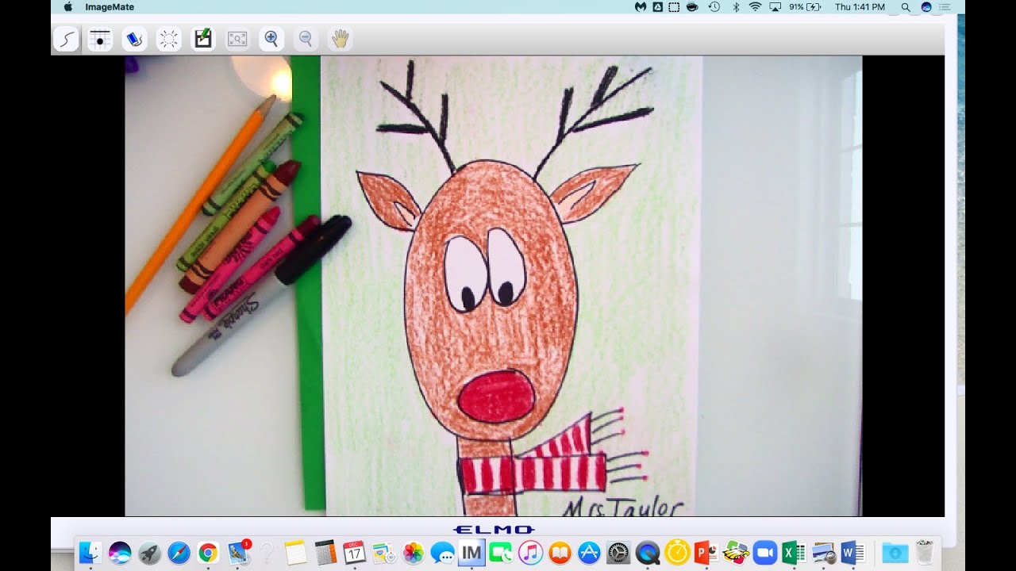
Task: Open Finder from the dock
Action: click(90, 552)
